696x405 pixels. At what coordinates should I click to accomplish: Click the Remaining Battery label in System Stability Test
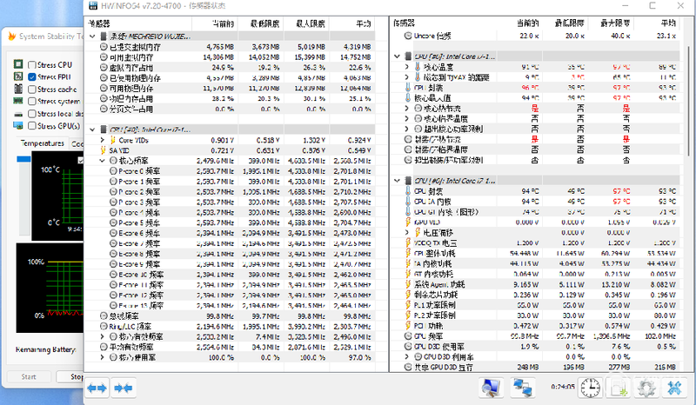pyautogui.click(x=46, y=349)
